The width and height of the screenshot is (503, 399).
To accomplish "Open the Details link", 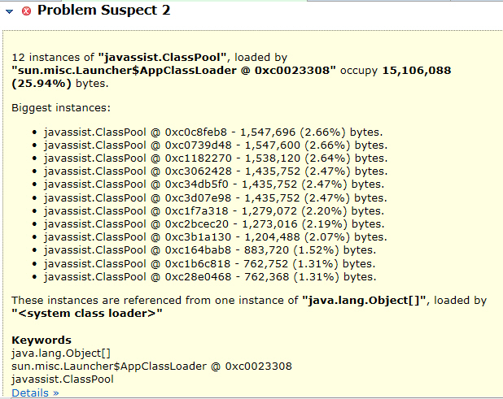I will point(35,392).
